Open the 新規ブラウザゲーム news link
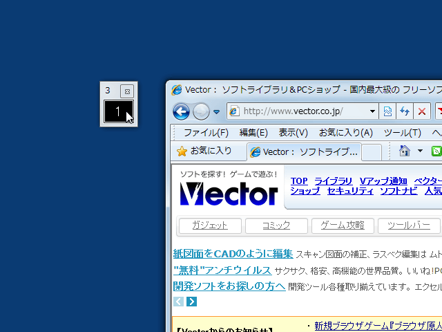This screenshot has height=332, width=442. pyautogui.click(x=378, y=326)
